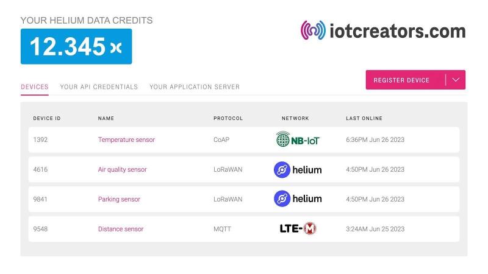Screen dimensions: 488x274
Task: Click the iotcreators.com signal wave logo icon
Action: pos(313,30)
